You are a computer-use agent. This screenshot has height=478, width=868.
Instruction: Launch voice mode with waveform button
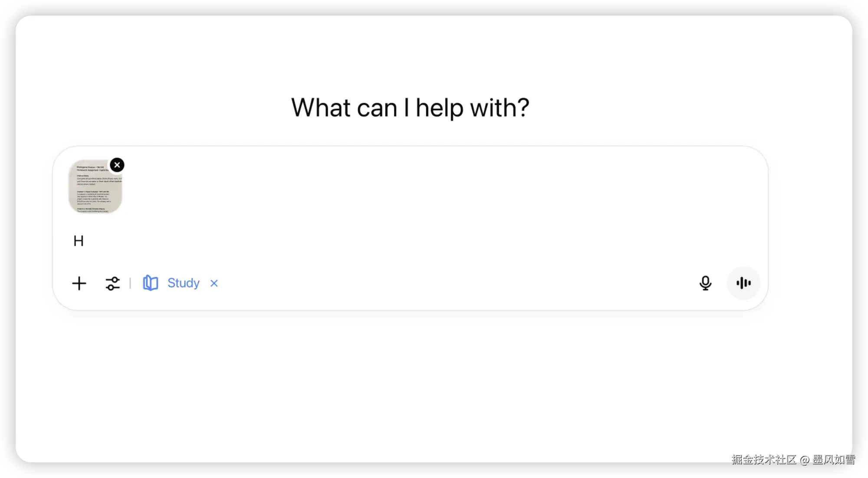coord(743,283)
